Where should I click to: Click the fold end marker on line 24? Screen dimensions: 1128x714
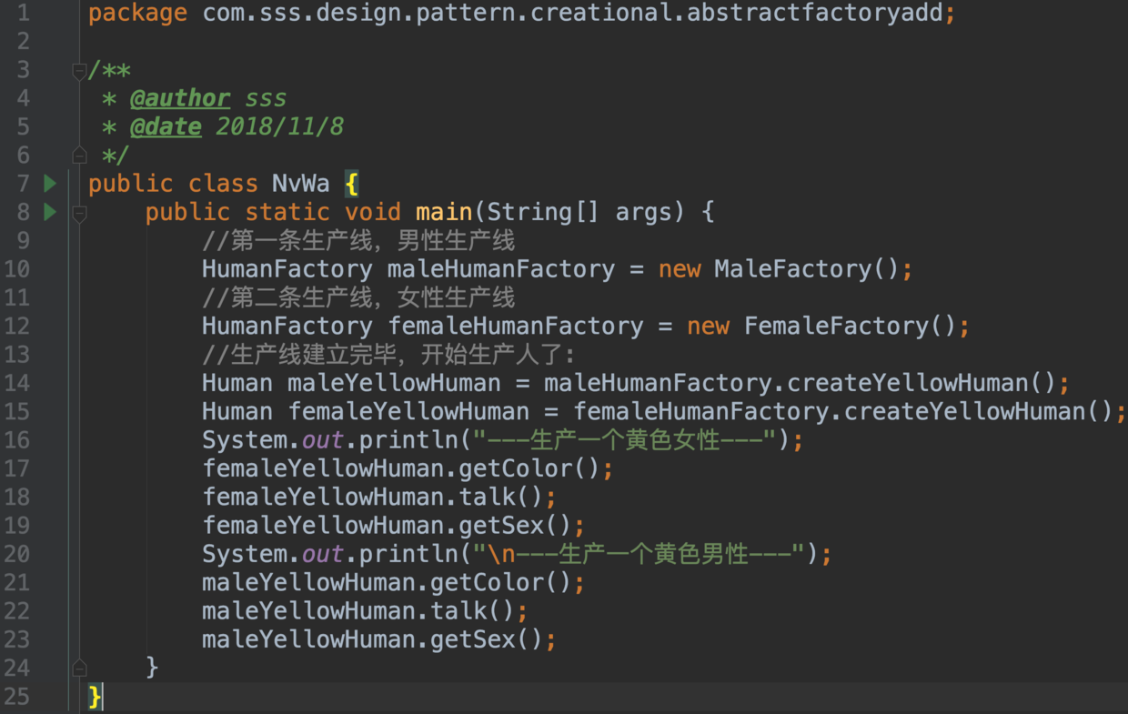tap(79, 668)
